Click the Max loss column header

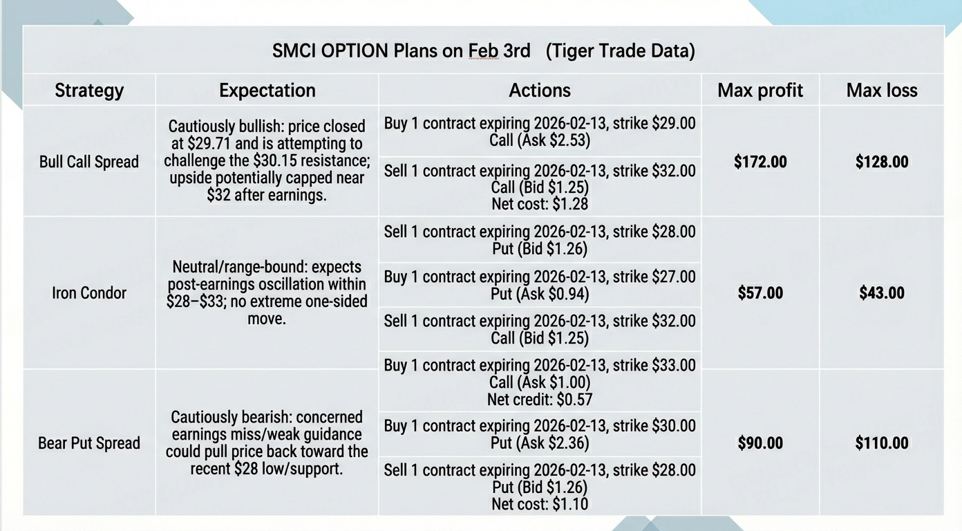click(x=882, y=90)
